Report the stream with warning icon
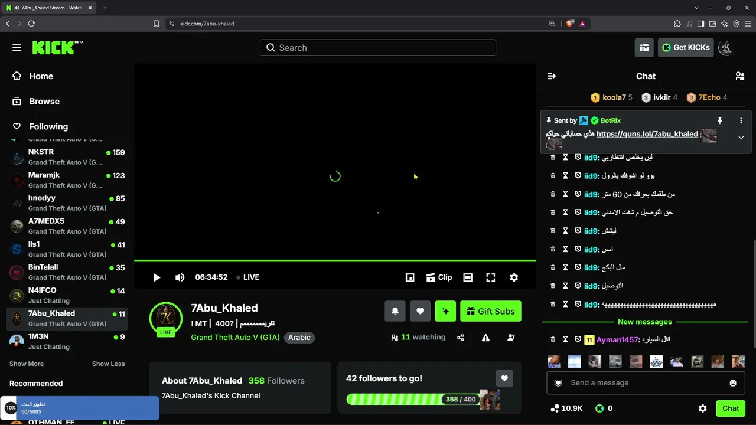This screenshot has width=756, height=425. (485, 338)
